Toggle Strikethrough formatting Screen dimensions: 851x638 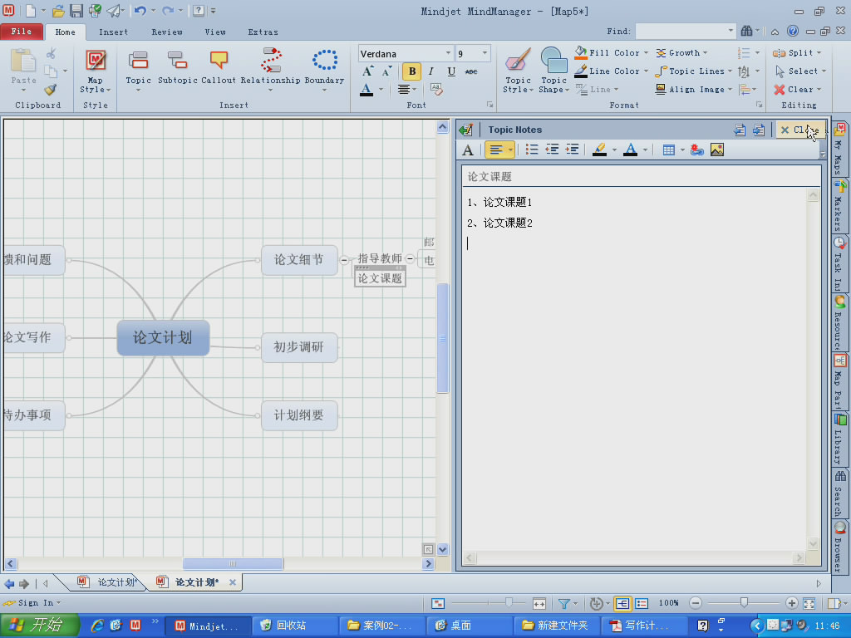pos(471,71)
